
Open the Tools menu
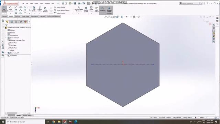coord(41,3)
